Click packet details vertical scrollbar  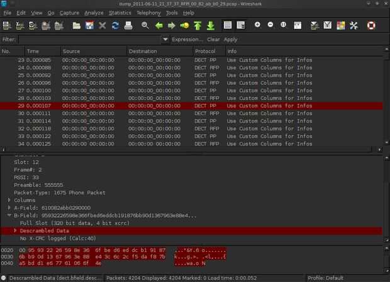coord(386,199)
